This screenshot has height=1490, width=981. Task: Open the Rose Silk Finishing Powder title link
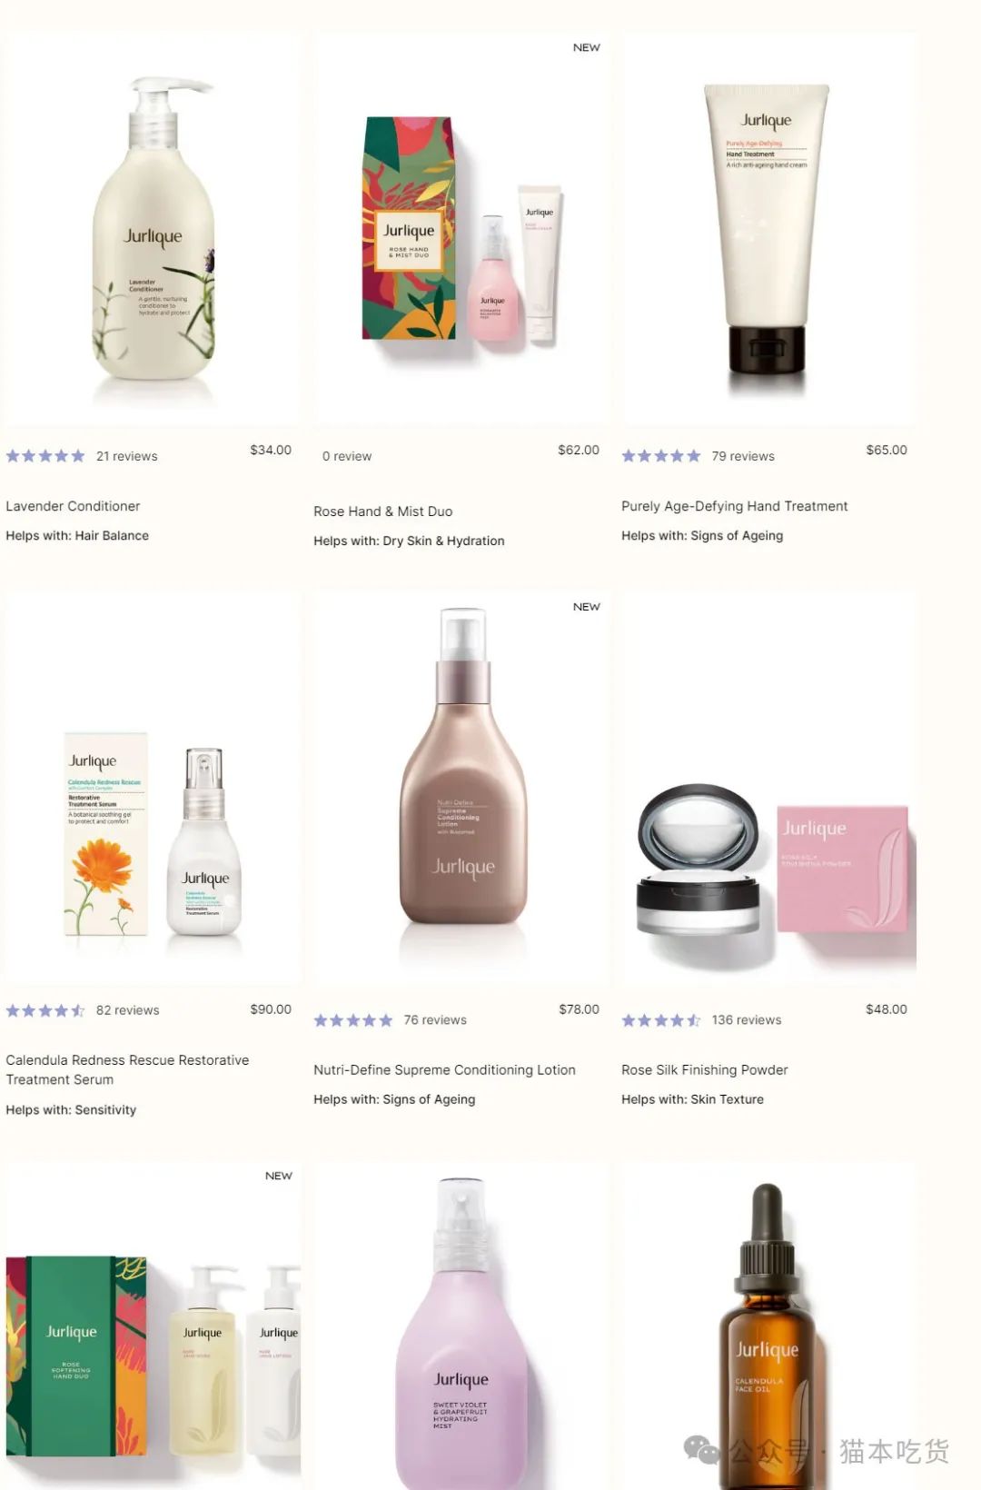click(x=704, y=1070)
